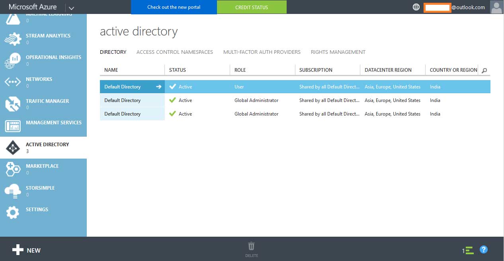Open the Settings gear icon

click(12, 213)
